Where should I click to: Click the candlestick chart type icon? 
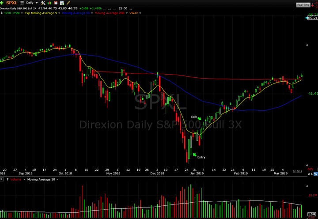point(49,3)
